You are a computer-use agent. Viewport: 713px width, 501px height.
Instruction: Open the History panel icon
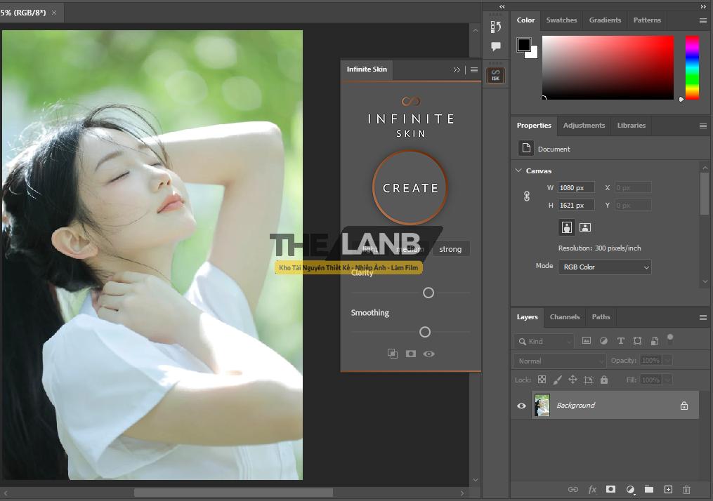coord(495,27)
